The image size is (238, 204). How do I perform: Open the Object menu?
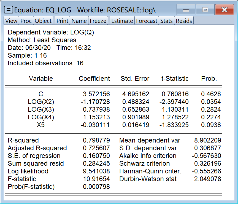43,21
